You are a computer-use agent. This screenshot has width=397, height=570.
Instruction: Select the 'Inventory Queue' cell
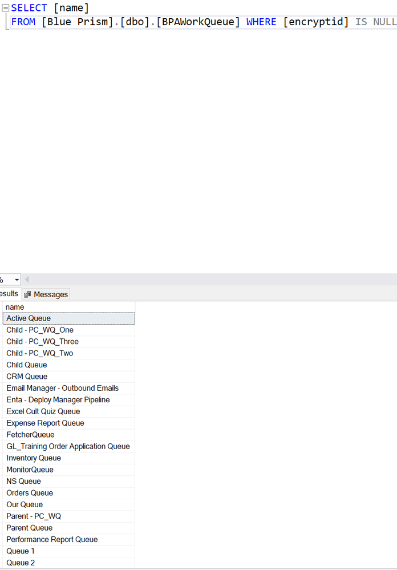(x=68, y=458)
